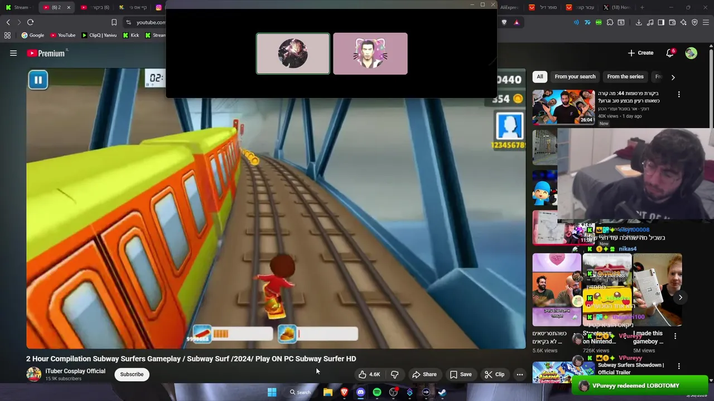Switch to the AliExpress tab
The width and height of the screenshot is (714, 401).
click(x=510, y=7)
